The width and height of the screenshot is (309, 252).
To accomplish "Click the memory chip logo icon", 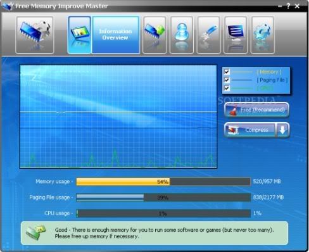I will [x=35, y=35].
